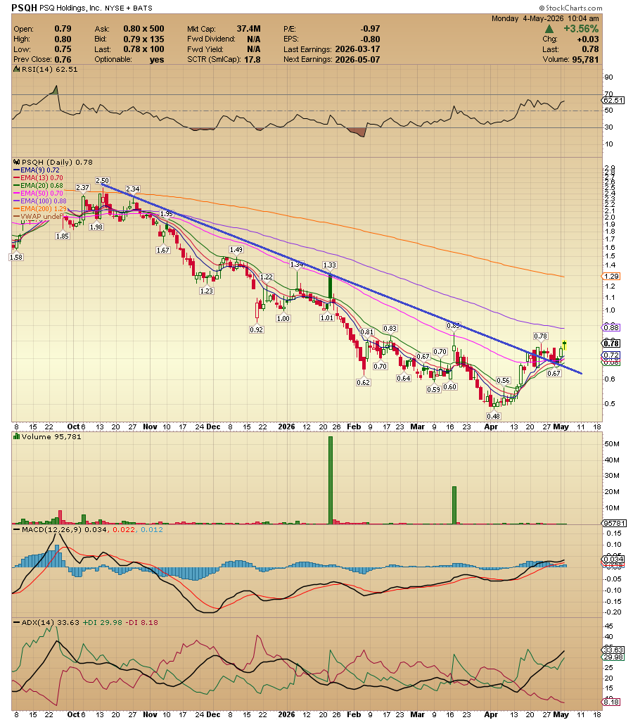Click the Last quote '0.78 x 100'
This screenshot has height=720, width=633.
click(143, 49)
